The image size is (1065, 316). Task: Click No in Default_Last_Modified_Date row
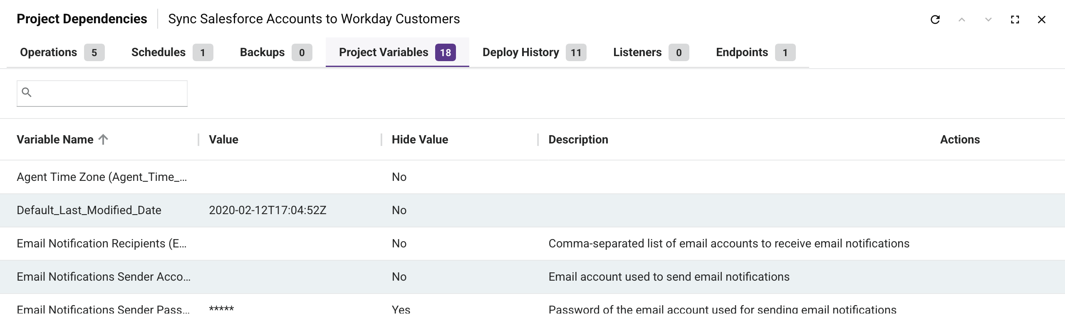[399, 210]
